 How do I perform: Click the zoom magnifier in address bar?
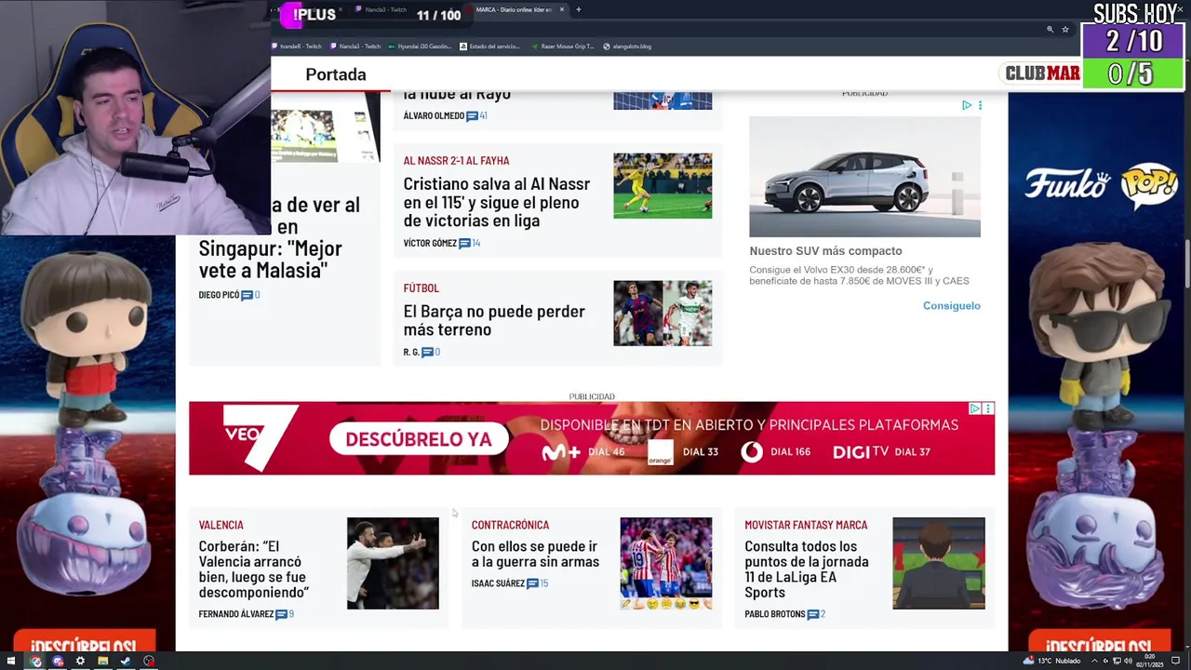click(1050, 29)
